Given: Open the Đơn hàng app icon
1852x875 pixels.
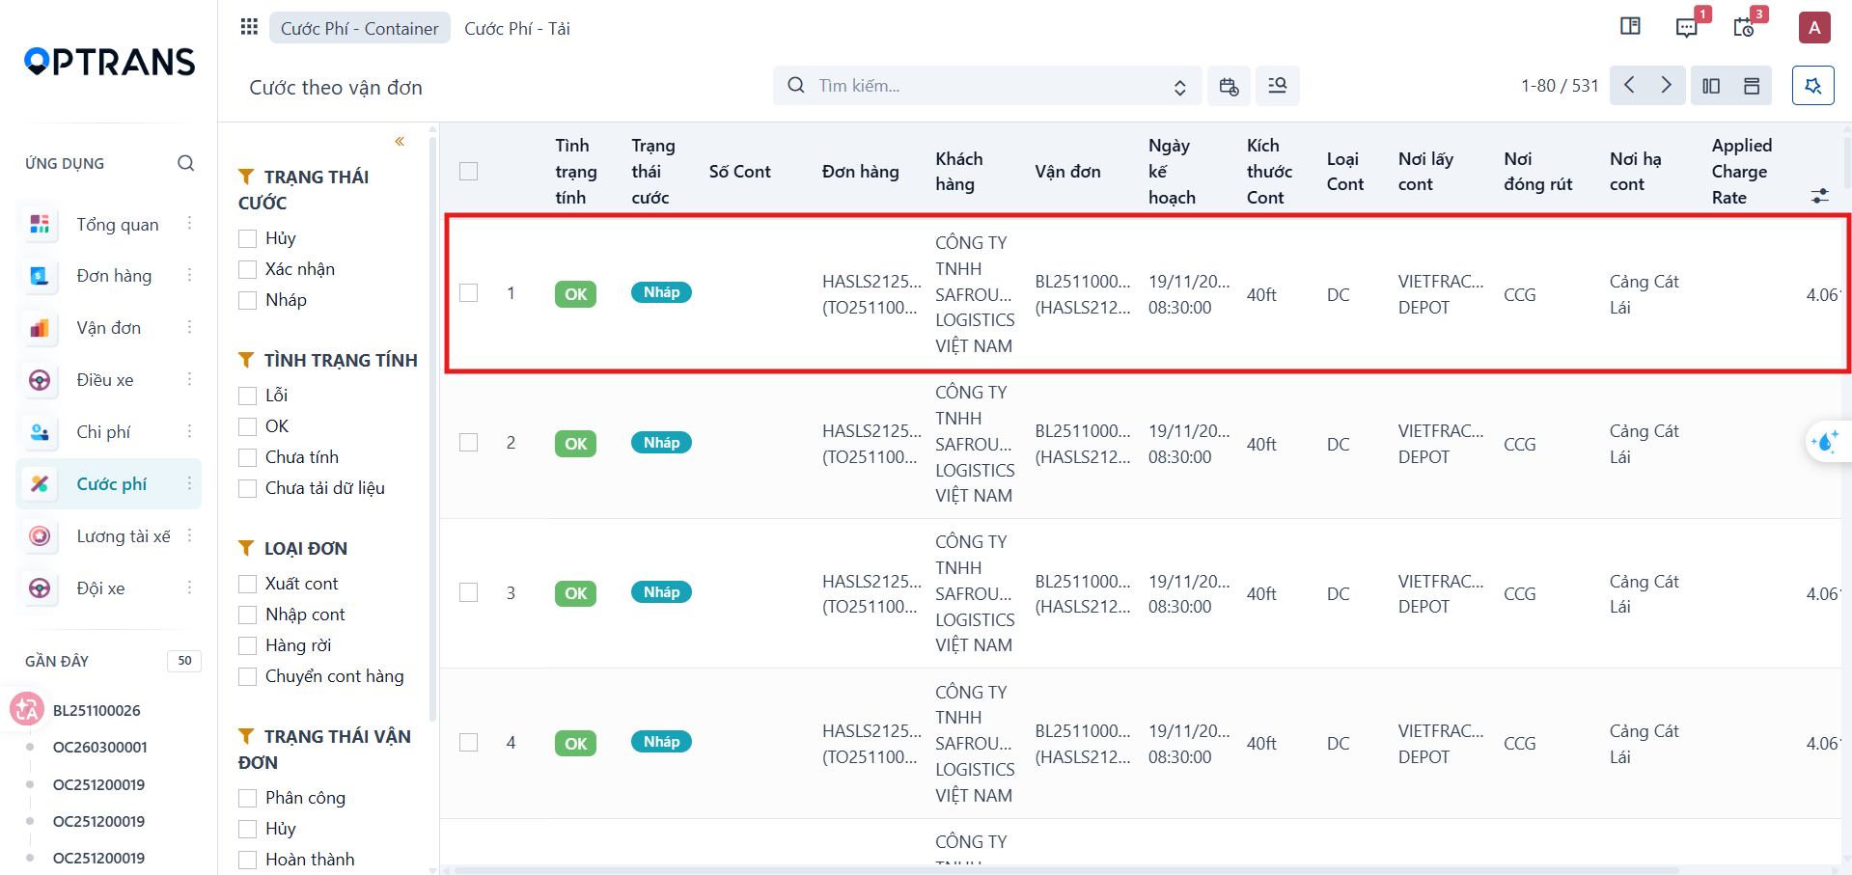Looking at the screenshot, I should (x=40, y=276).
